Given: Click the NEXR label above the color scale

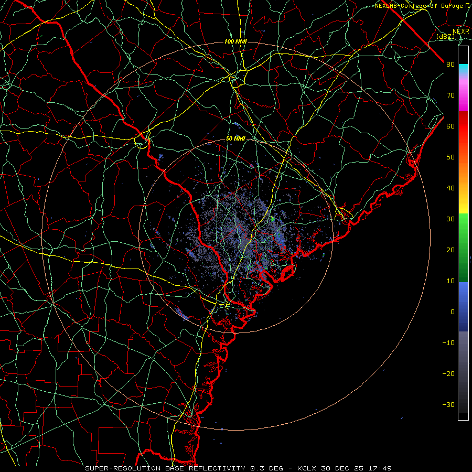Looking at the screenshot, I should pyautogui.click(x=460, y=31).
